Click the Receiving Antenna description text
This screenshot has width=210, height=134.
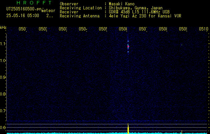pos(145,16)
